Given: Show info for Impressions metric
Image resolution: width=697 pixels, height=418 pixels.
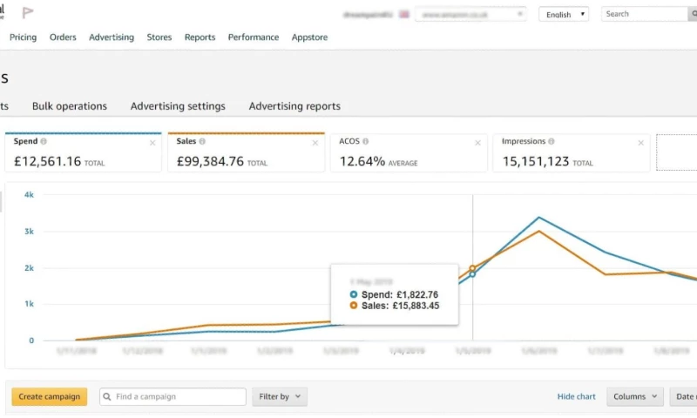Looking at the screenshot, I should (x=552, y=141).
